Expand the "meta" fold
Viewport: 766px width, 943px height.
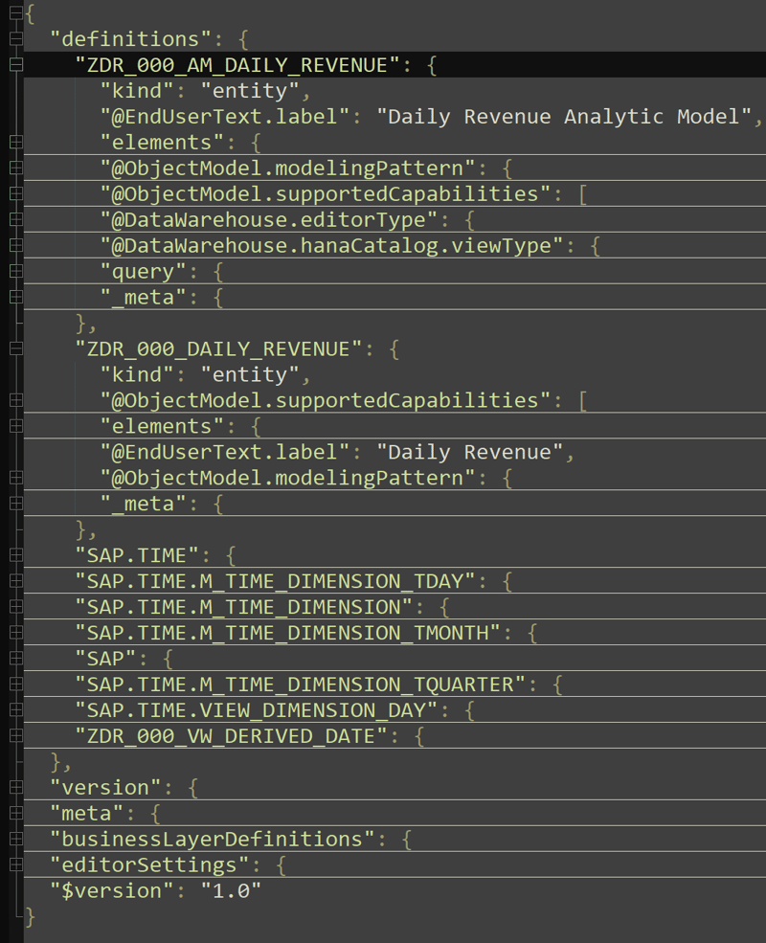[x=16, y=813]
